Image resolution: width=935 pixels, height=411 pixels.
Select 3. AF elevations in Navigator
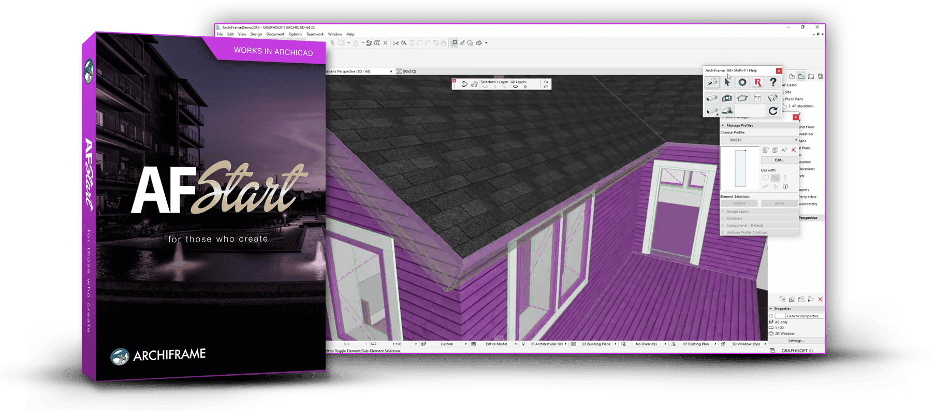click(800, 106)
